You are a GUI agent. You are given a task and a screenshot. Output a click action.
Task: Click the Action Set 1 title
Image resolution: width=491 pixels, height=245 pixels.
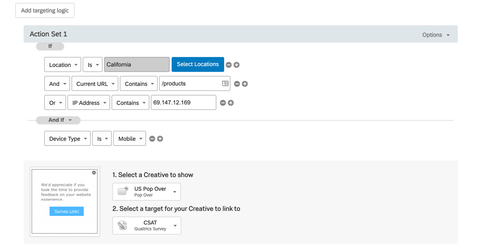pyautogui.click(x=49, y=34)
